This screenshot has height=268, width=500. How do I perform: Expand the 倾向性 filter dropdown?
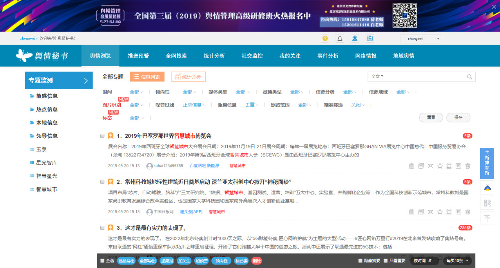tap(189, 92)
